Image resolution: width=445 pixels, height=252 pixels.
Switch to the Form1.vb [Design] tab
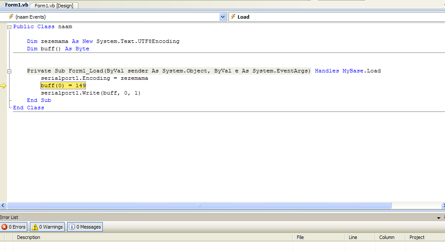point(54,6)
